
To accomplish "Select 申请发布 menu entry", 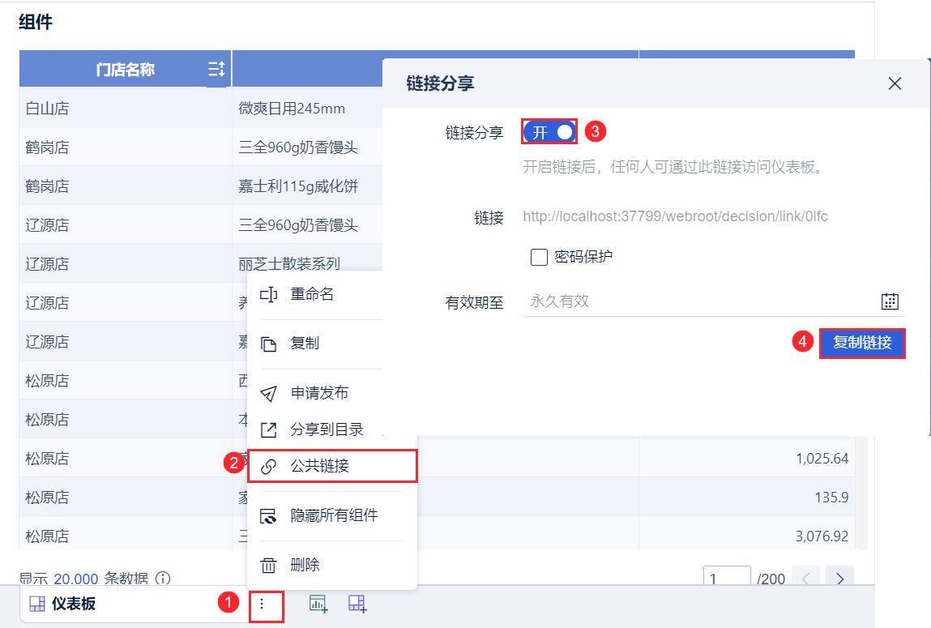I will pos(321,392).
